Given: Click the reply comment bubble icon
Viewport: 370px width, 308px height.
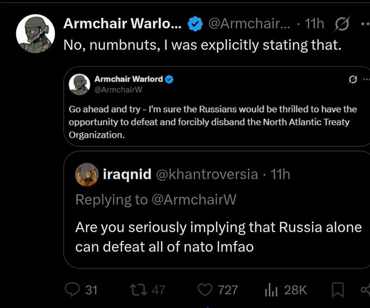Looking at the screenshot, I should click(72, 290).
